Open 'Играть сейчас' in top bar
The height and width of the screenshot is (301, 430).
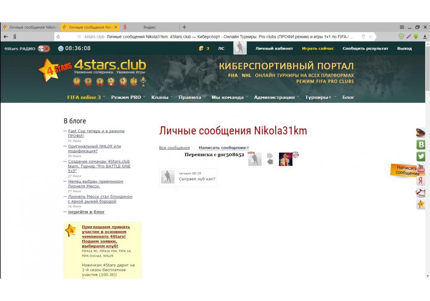point(318,49)
